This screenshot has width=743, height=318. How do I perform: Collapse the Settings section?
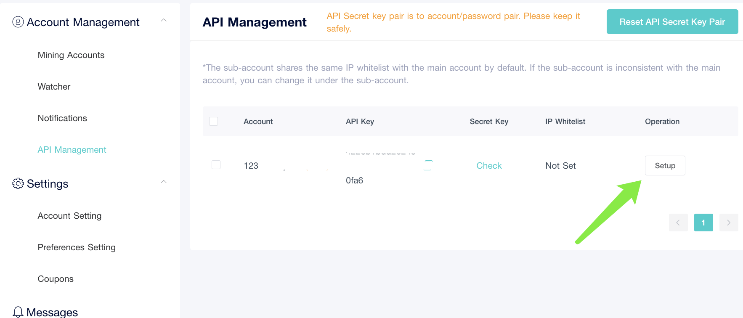[164, 182]
